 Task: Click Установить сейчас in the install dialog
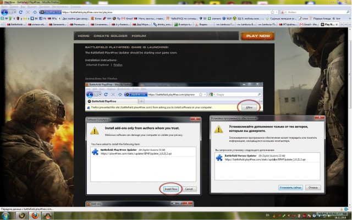pos(290,188)
